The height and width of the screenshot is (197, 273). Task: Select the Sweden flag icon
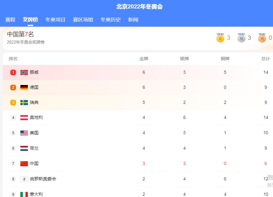(x=24, y=102)
